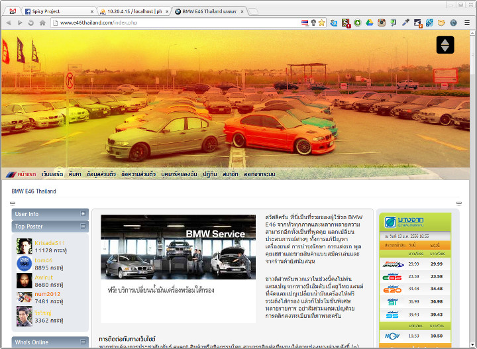
Task: Click the gasohol 91 fuel logo
Action: [x=392, y=302]
